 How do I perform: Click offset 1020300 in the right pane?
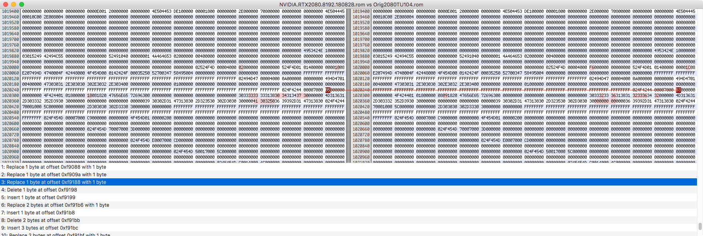click(361, 95)
